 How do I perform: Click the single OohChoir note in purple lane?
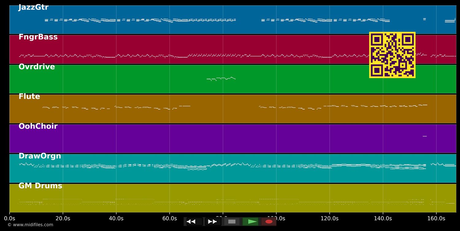425,136
